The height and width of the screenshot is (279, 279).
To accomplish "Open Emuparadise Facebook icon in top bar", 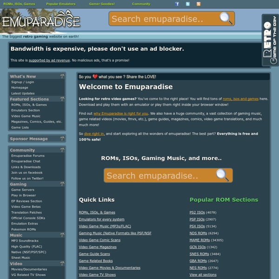I will pyautogui.click(x=177, y=4).
